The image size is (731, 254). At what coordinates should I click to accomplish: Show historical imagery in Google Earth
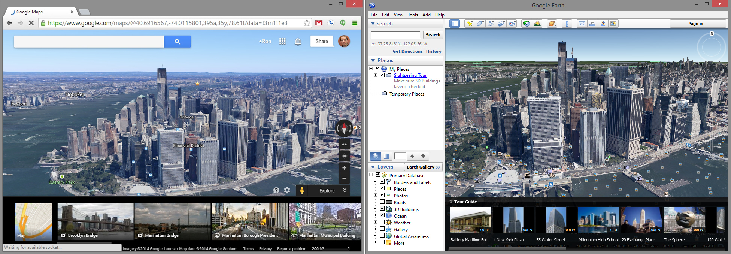pyautogui.click(x=527, y=24)
